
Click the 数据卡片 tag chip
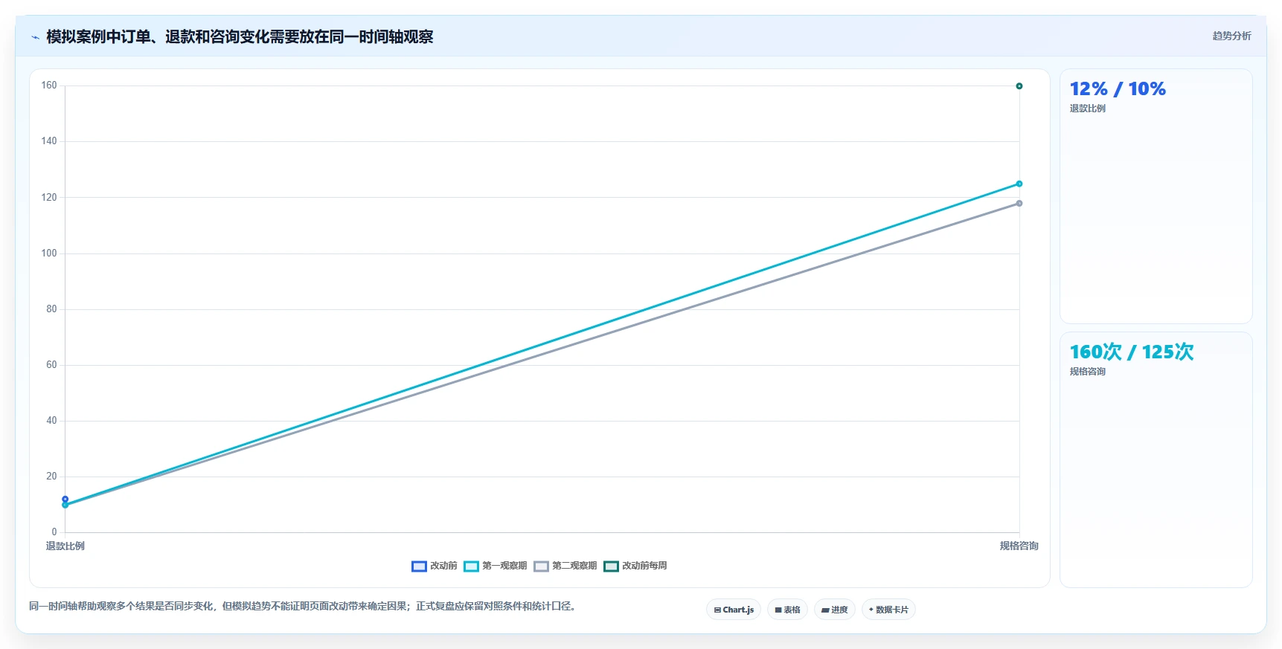888,610
